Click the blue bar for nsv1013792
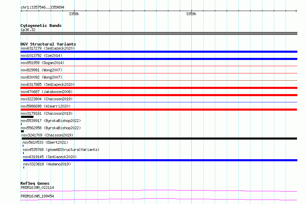The width and height of the screenshot is (307, 204). coord(159,59)
